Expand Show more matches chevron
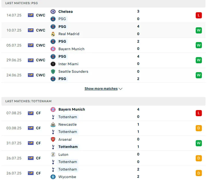The width and height of the screenshot is (208, 180). [120, 89]
